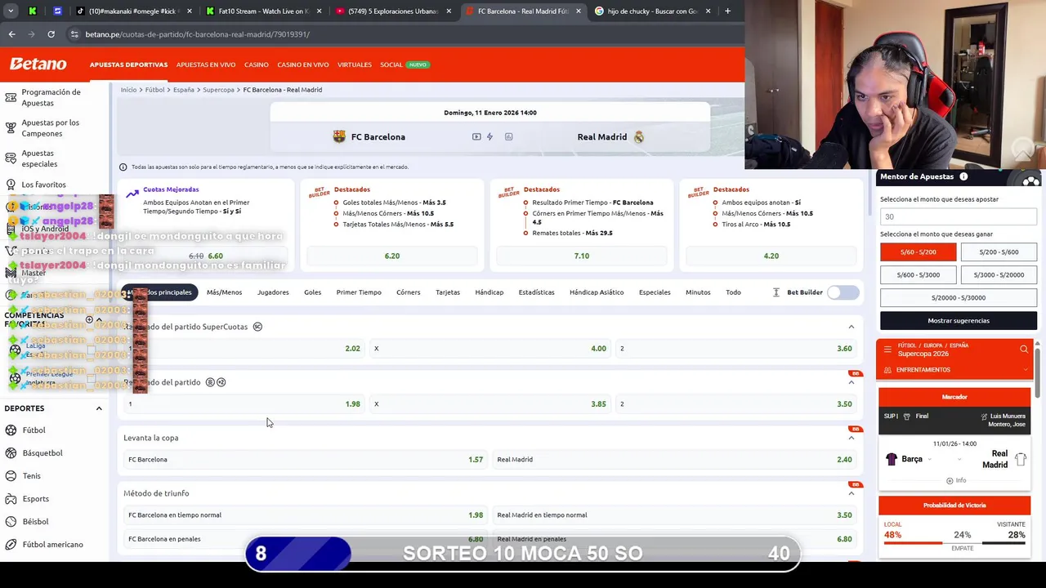Open the Casino section

click(257, 65)
